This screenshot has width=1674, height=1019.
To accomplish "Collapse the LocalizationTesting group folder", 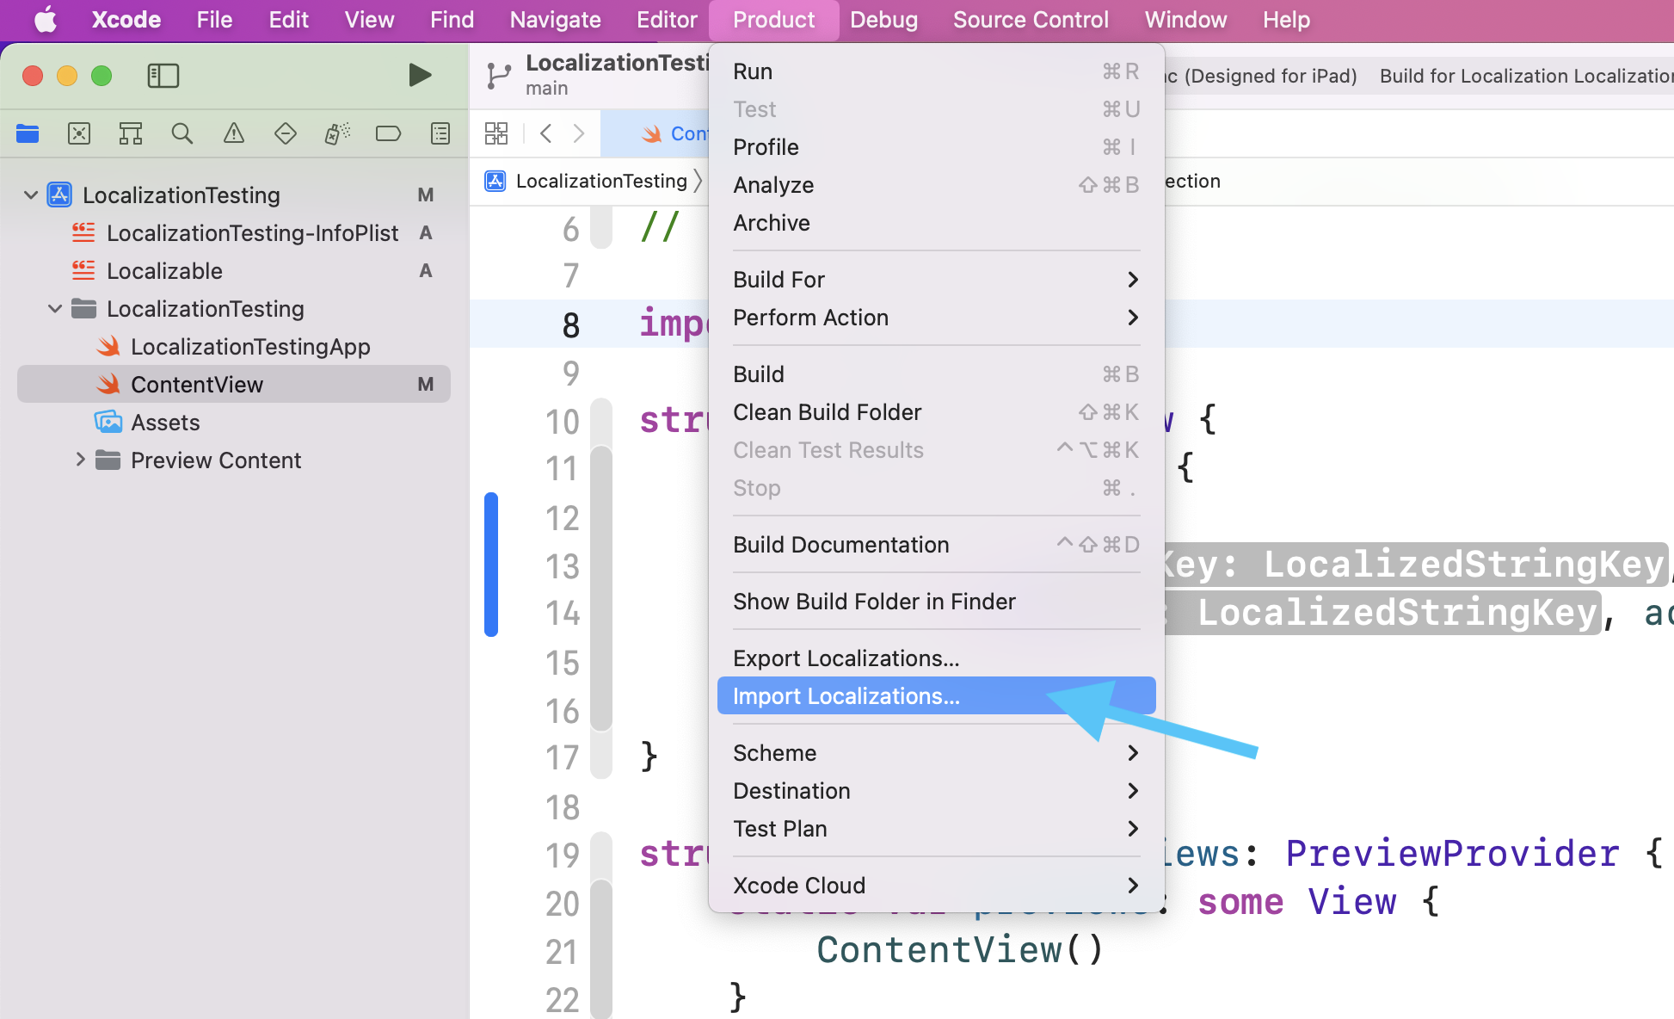I will click(x=55, y=309).
